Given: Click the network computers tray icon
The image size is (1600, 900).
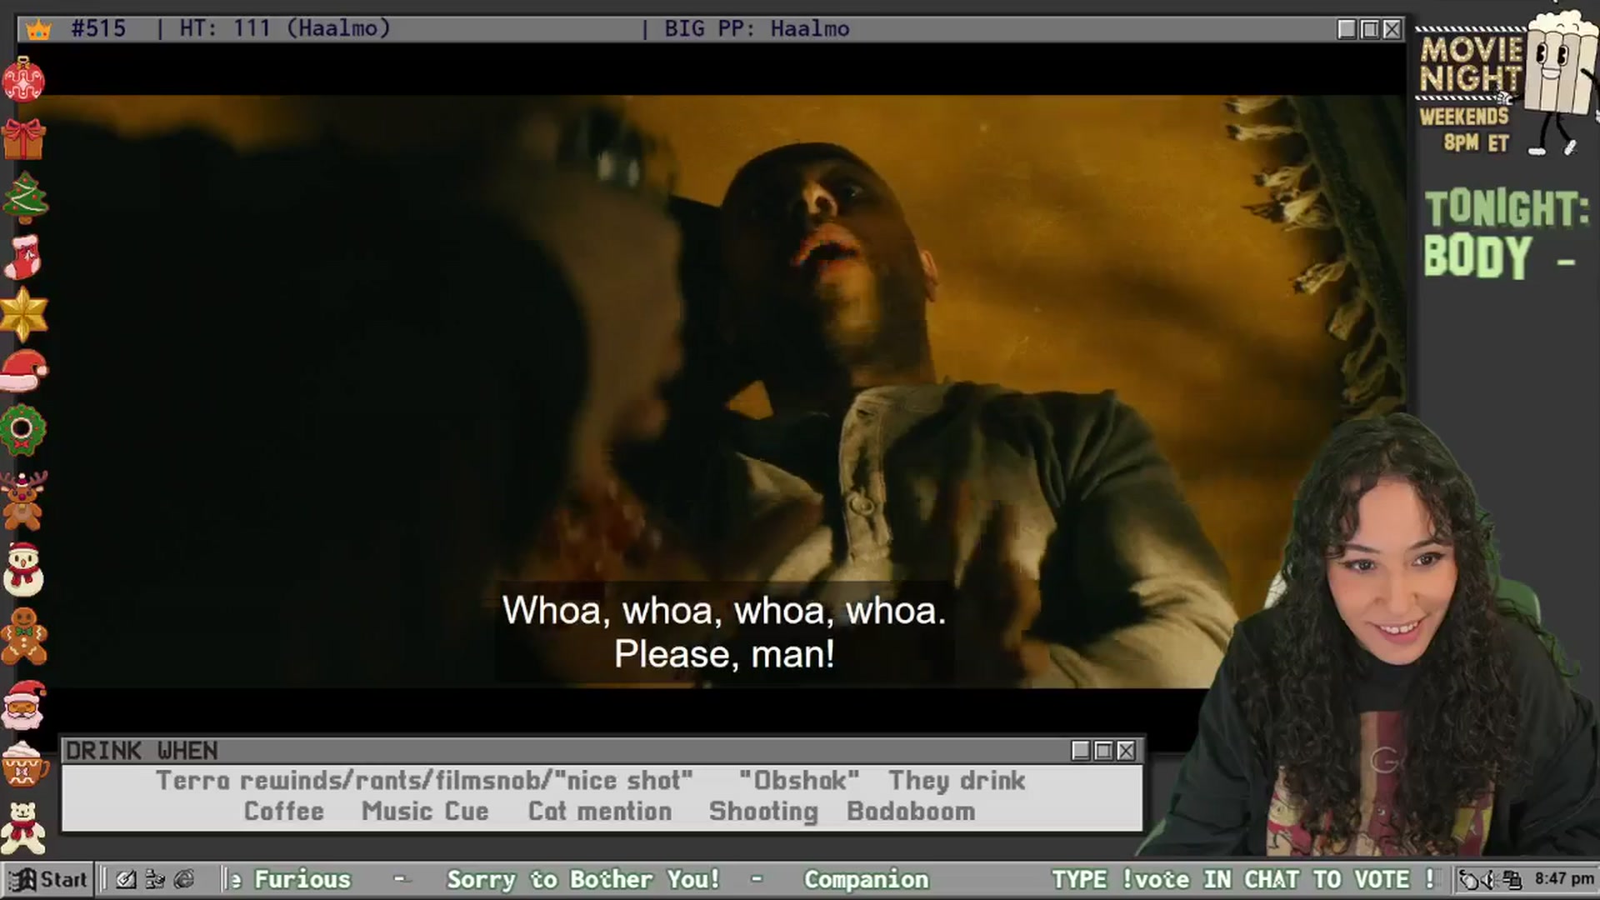Looking at the screenshot, I should [1512, 879].
